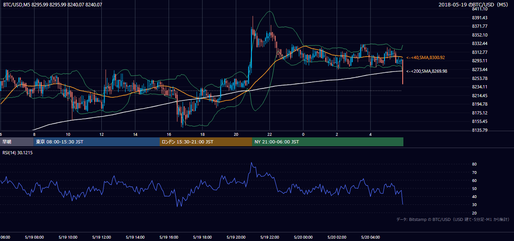Select the NY 21:00-06:00 JST session band

coord(327,142)
